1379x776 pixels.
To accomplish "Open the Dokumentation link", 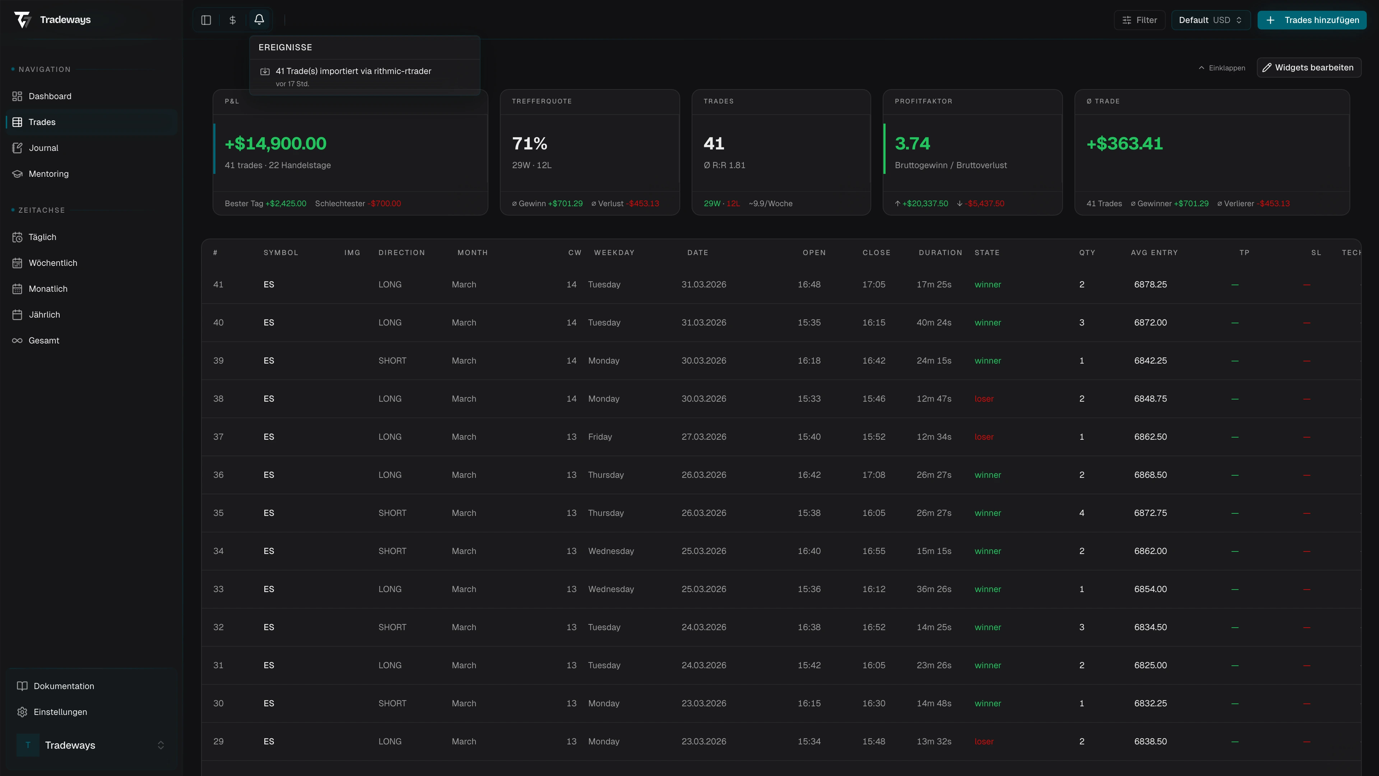I will tap(64, 685).
